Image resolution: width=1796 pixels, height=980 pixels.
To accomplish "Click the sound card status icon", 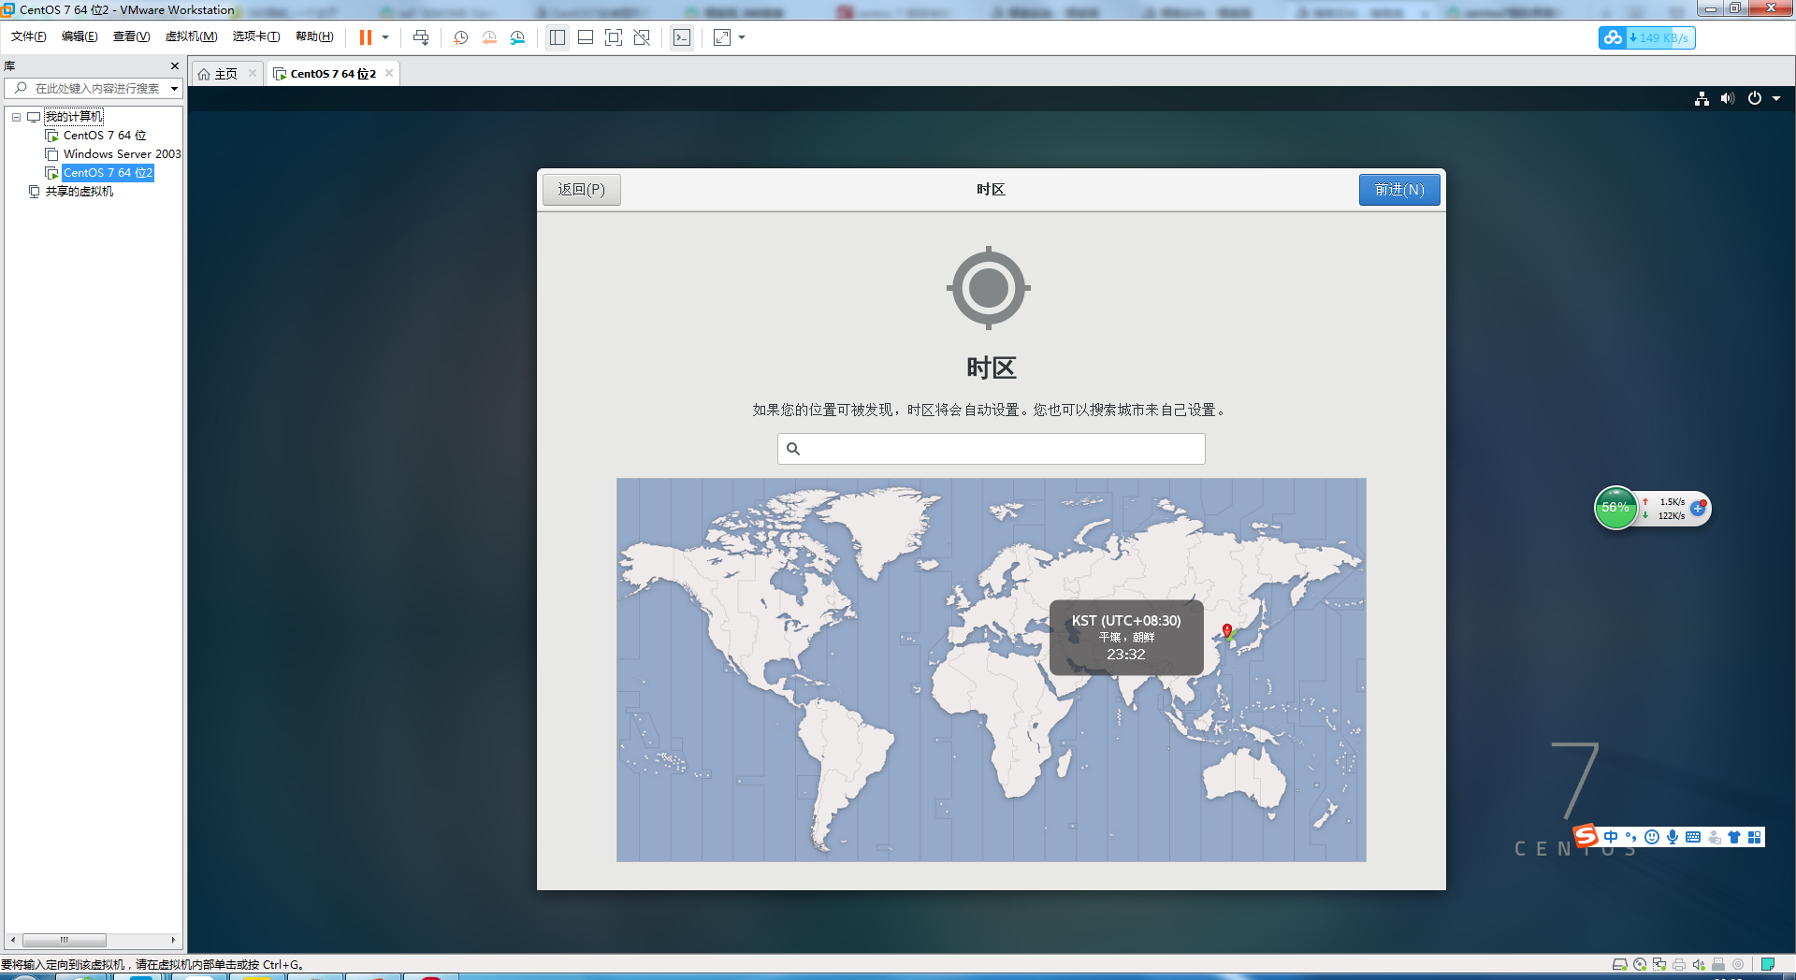I will point(1699,964).
